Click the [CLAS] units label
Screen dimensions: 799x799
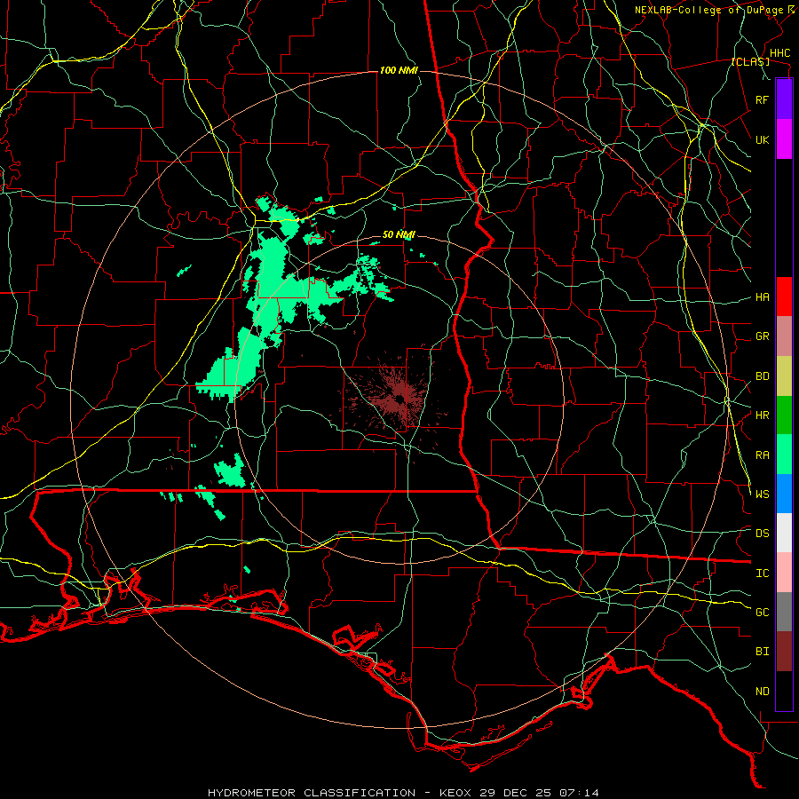(x=750, y=61)
